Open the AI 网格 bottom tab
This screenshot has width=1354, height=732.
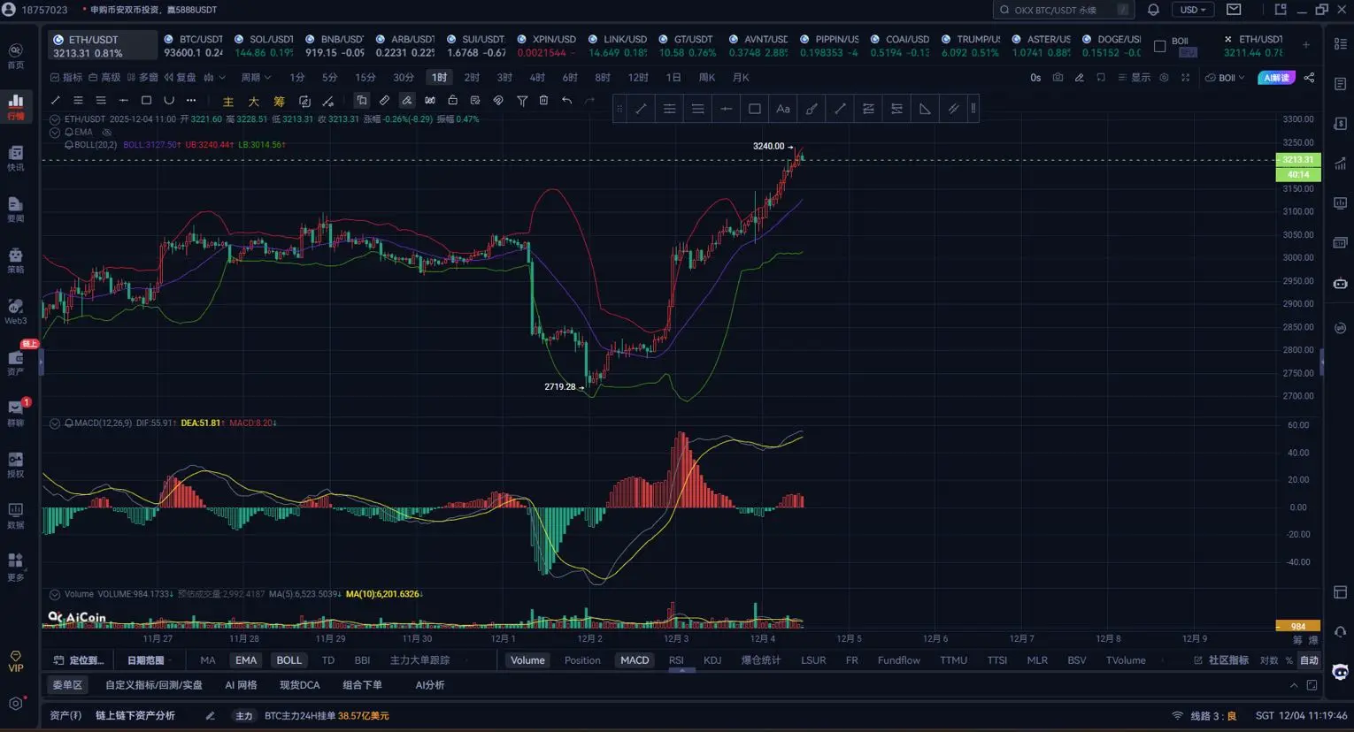(x=241, y=685)
